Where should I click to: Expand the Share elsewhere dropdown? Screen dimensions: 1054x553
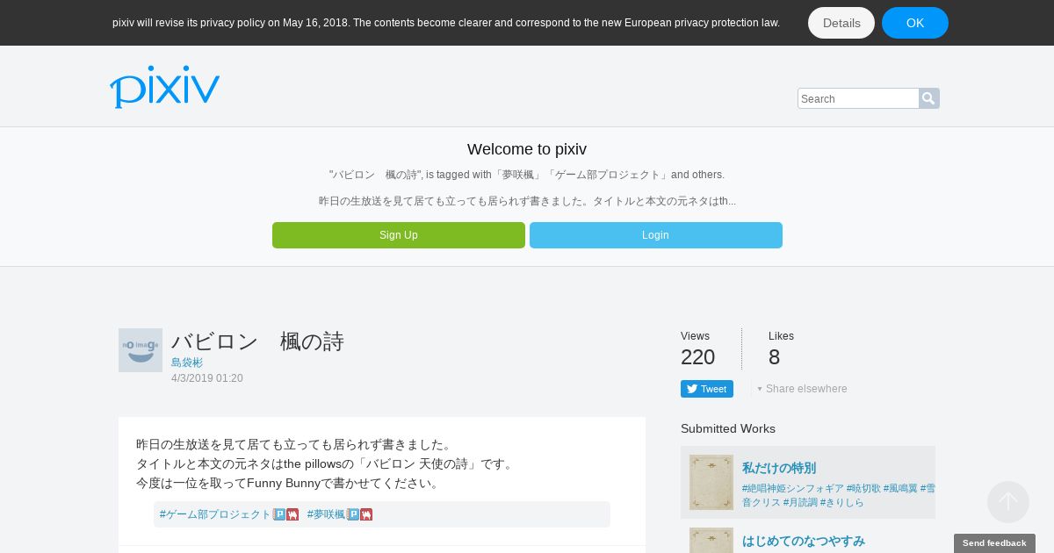(x=803, y=389)
